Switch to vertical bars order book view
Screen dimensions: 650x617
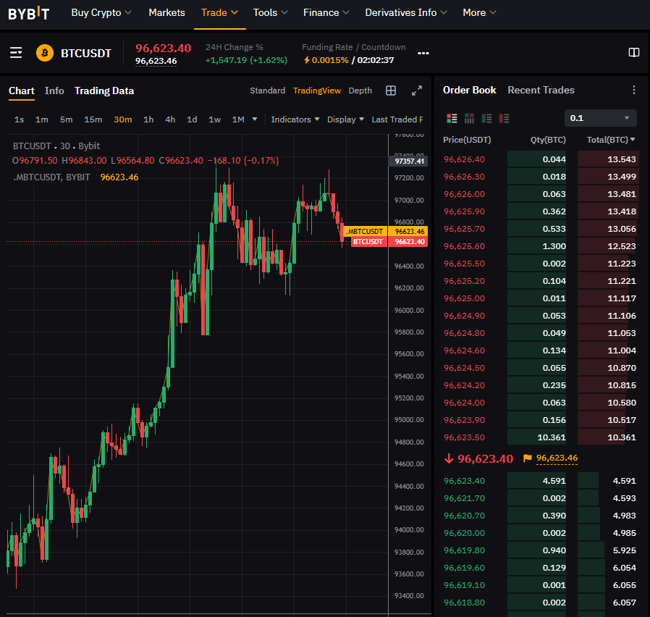point(469,119)
